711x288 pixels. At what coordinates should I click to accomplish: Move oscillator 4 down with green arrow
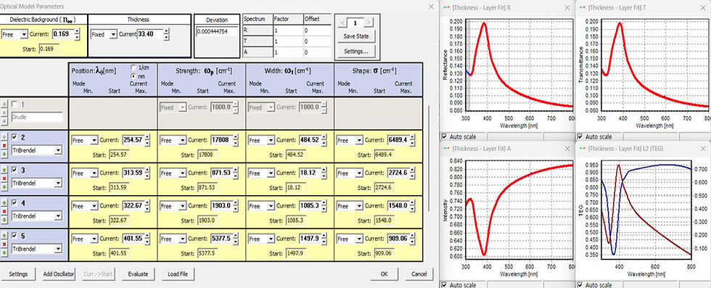(4, 220)
